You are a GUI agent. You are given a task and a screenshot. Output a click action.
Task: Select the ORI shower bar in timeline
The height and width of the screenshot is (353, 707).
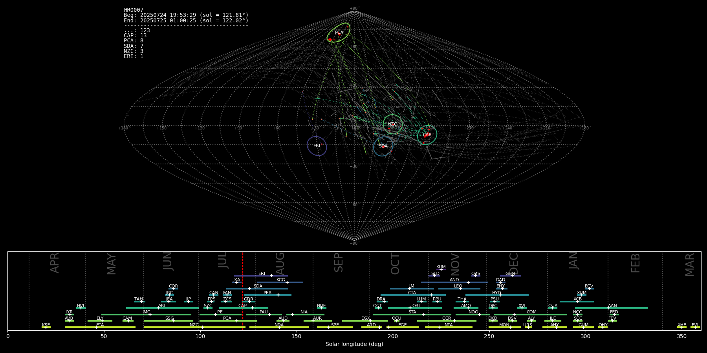(x=415, y=308)
